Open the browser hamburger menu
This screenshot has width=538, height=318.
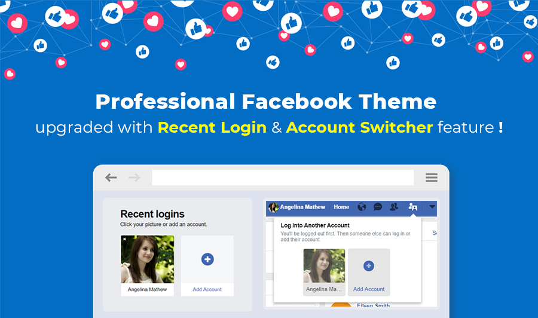click(431, 178)
